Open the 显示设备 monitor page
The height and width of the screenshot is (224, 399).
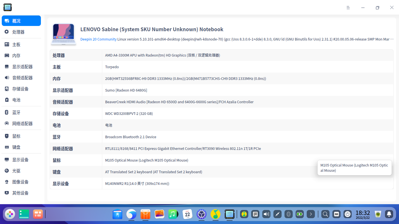(x=21, y=160)
